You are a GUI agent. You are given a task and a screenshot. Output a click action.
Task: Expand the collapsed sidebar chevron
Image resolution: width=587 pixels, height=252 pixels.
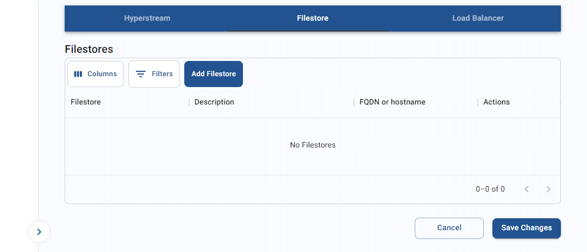(x=39, y=232)
